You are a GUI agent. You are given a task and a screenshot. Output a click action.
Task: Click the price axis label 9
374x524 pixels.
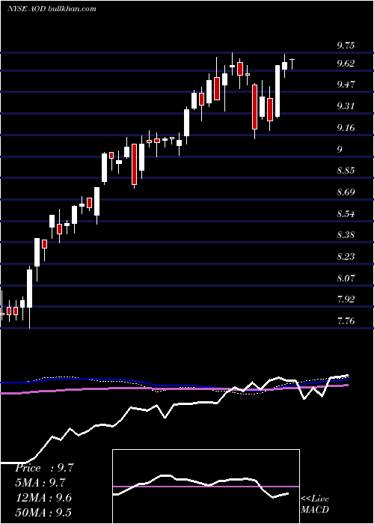click(x=340, y=150)
